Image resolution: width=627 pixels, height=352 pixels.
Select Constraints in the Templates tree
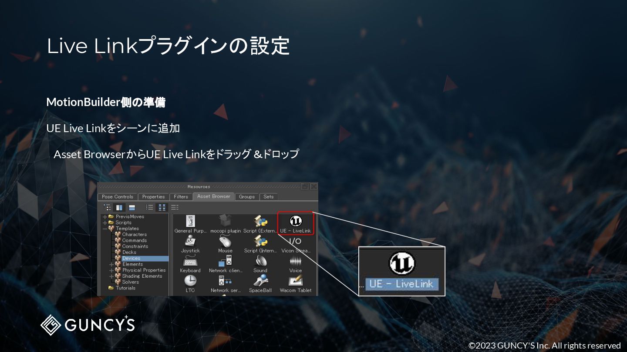click(x=135, y=246)
